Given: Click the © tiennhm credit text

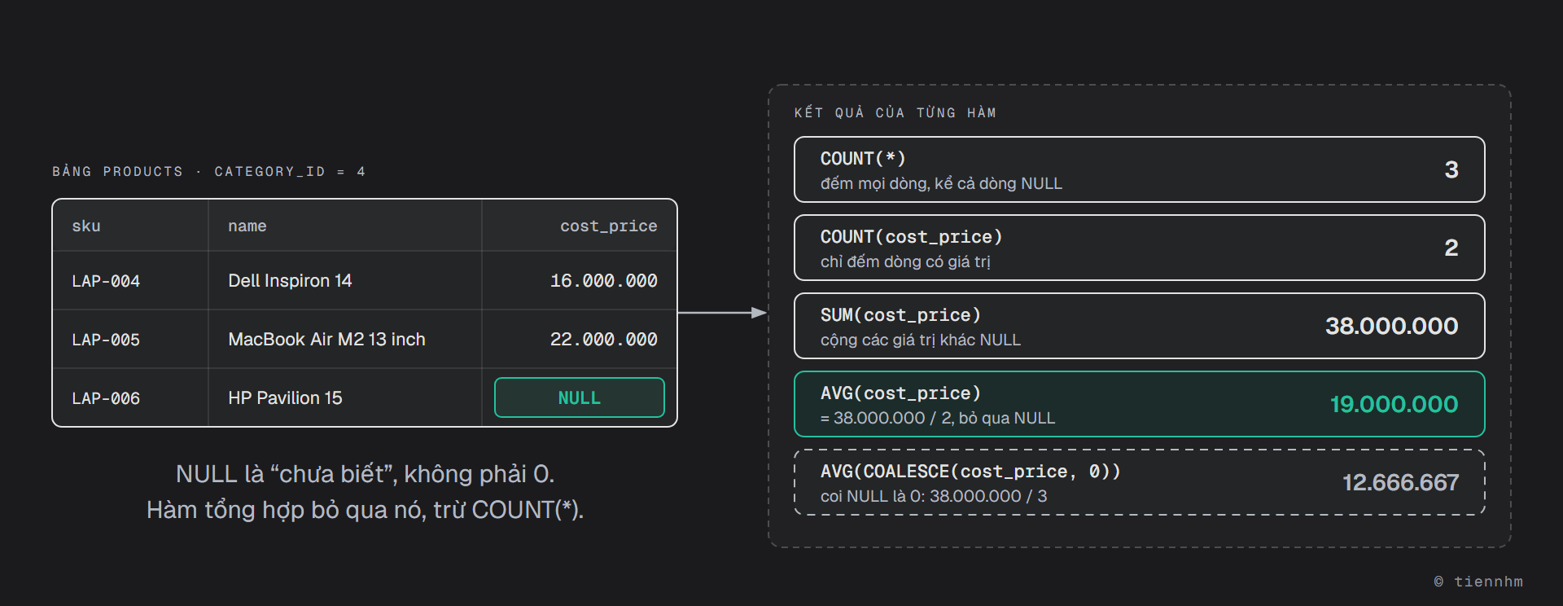Looking at the screenshot, I should (1478, 582).
